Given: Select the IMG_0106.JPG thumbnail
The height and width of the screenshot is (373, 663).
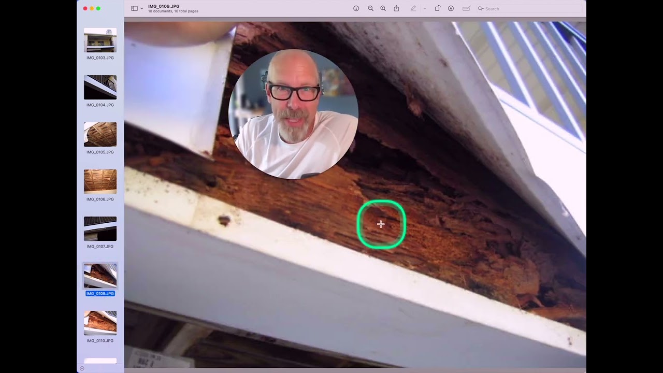Looking at the screenshot, I should [x=100, y=182].
